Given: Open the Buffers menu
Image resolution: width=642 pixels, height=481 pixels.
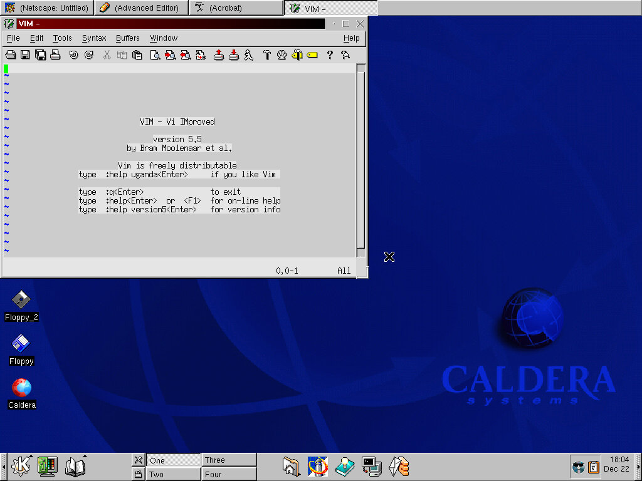Looking at the screenshot, I should click(x=128, y=38).
